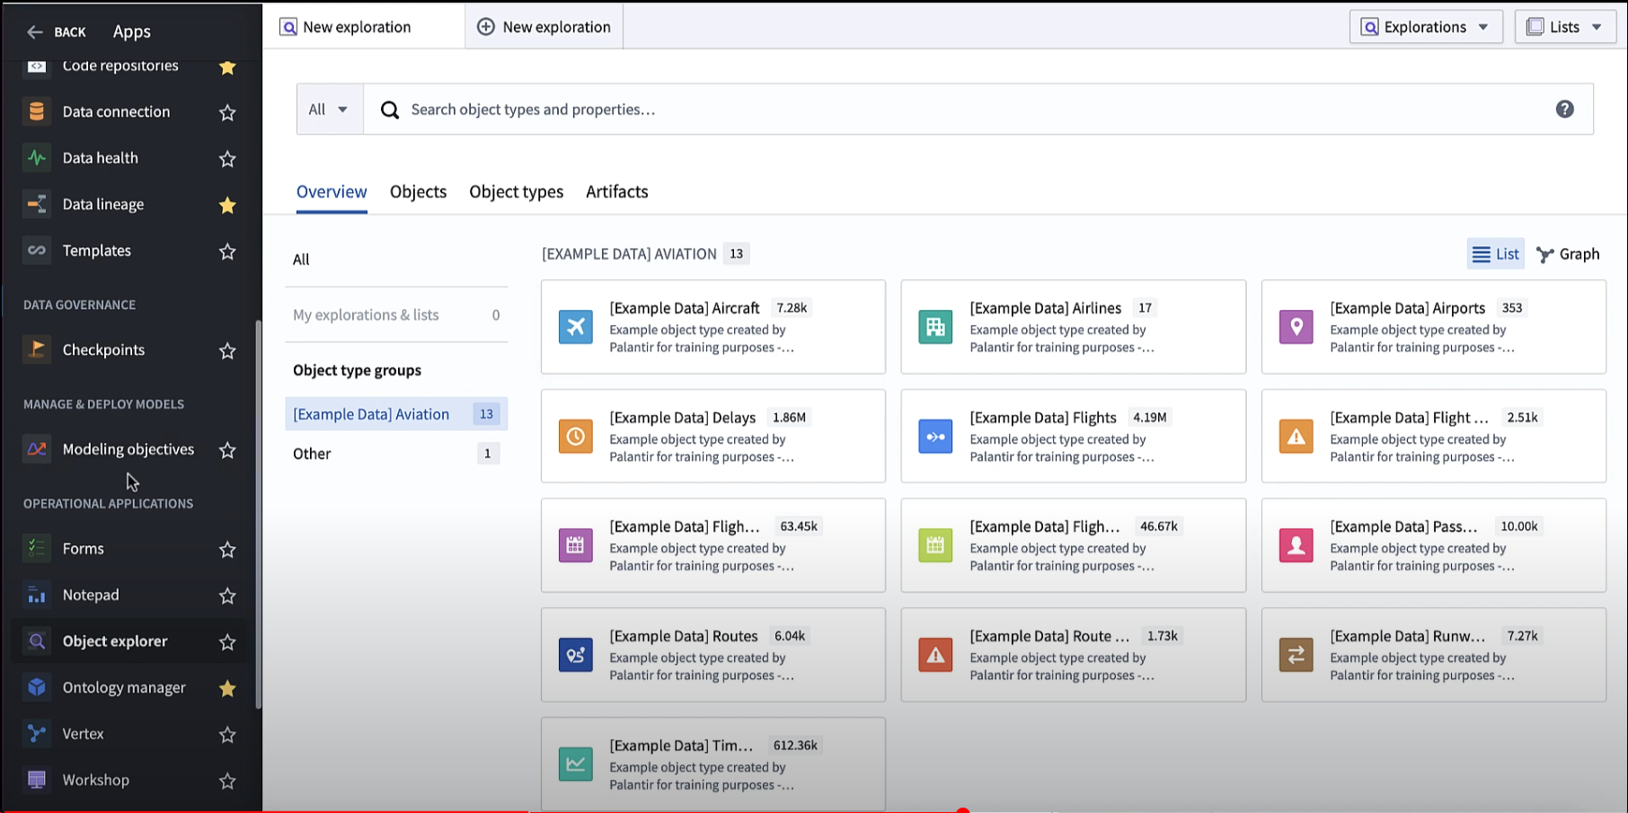Open the Forms app icon

pos(37,548)
